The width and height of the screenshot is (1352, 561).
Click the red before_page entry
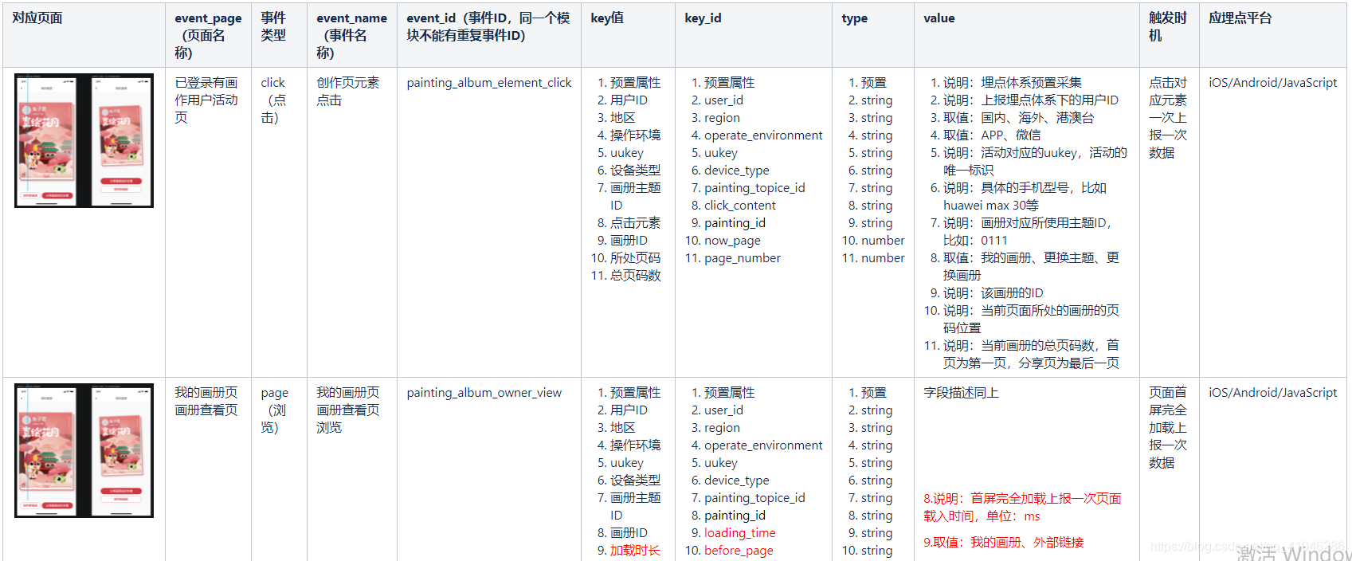tap(739, 551)
